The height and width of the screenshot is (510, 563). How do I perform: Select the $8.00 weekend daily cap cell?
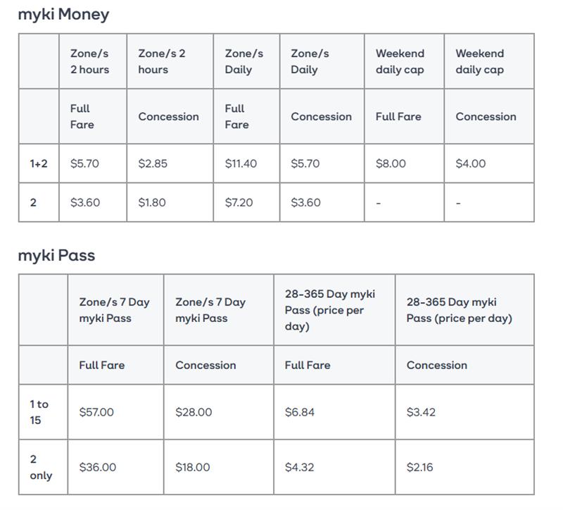[x=391, y=163]
